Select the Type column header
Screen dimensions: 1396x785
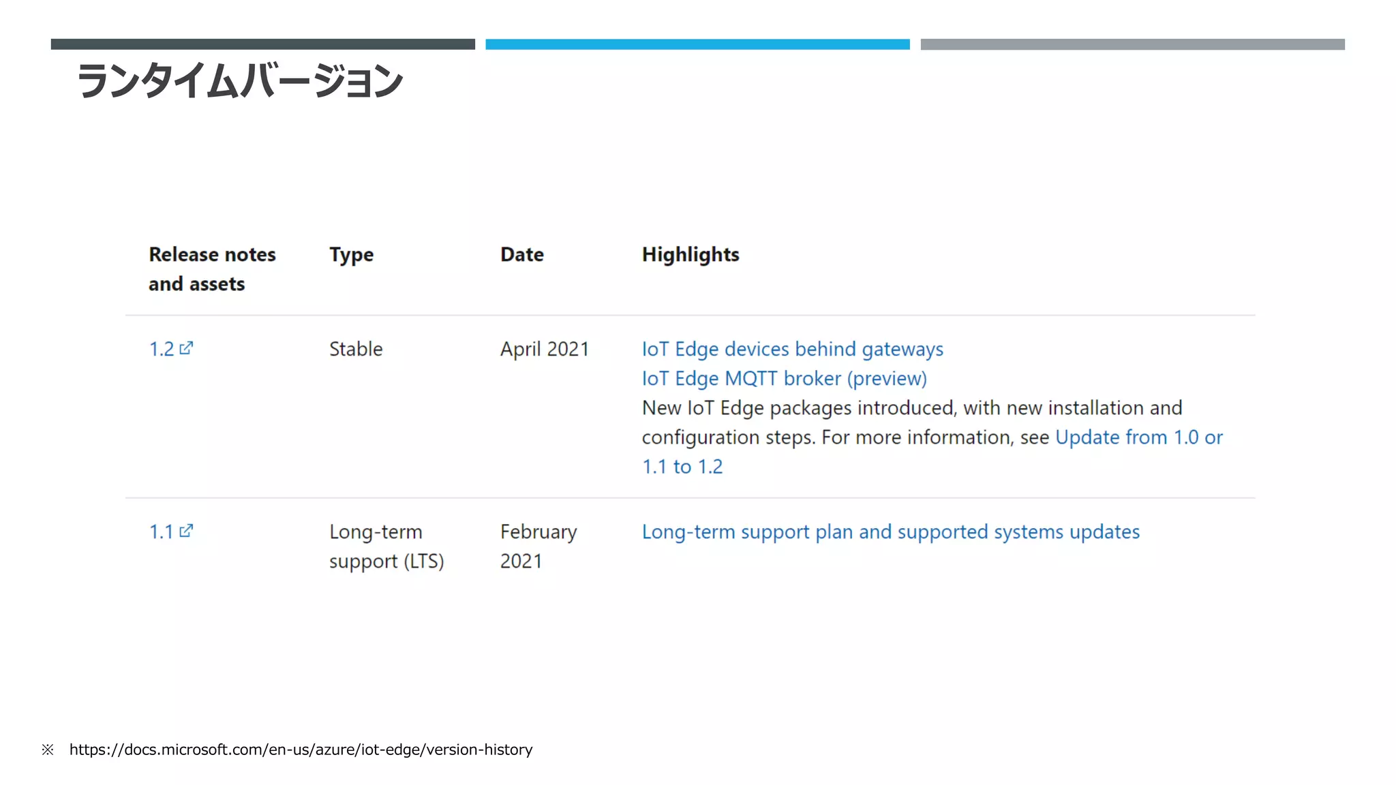point(351,255)
